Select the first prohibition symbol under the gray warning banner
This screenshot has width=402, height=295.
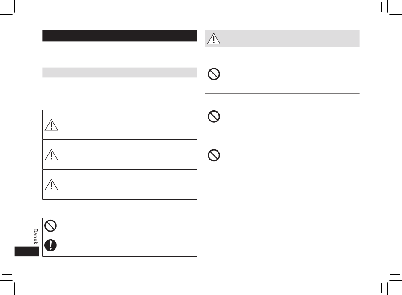[214, 74]
